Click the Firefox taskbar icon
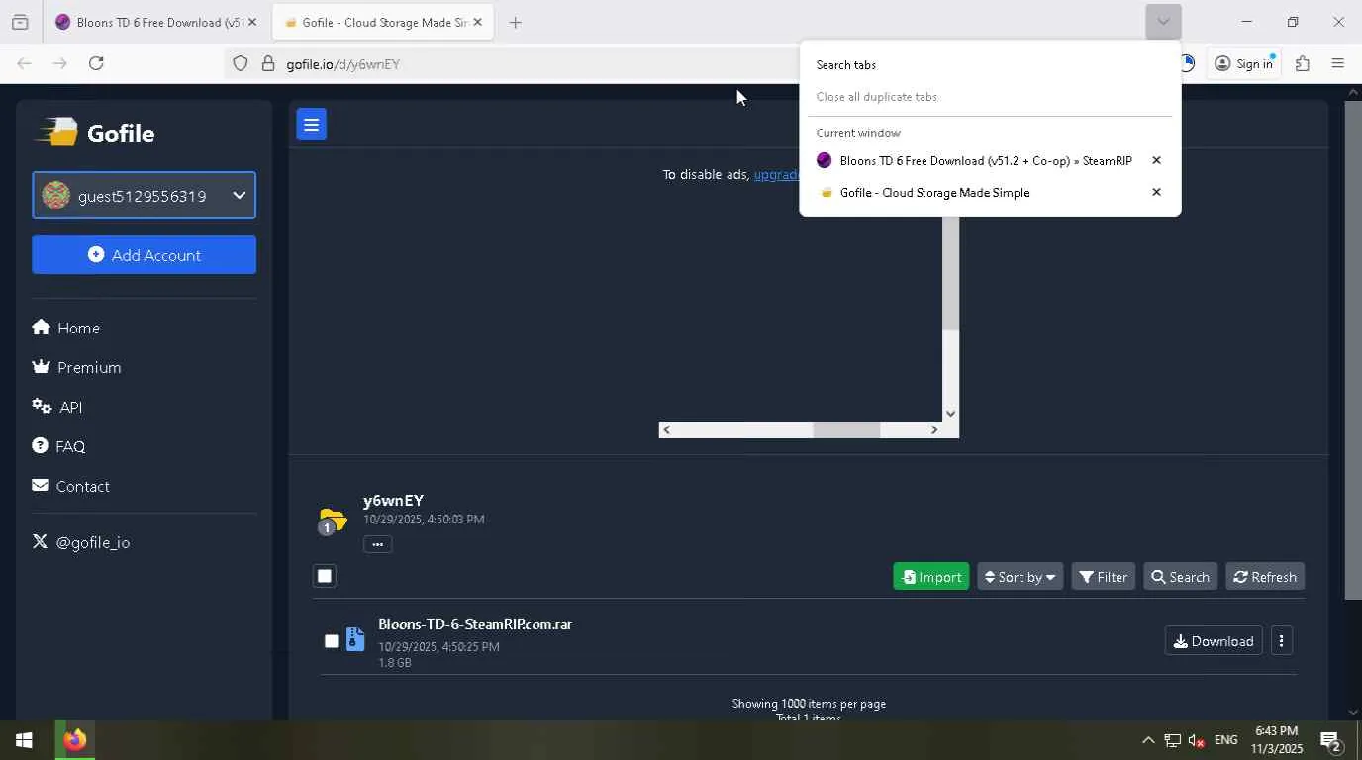This screenshot has width=1362, height=760. point(75,740)
